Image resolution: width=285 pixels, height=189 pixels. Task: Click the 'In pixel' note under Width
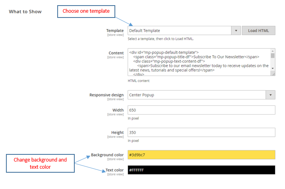(133, 119)
